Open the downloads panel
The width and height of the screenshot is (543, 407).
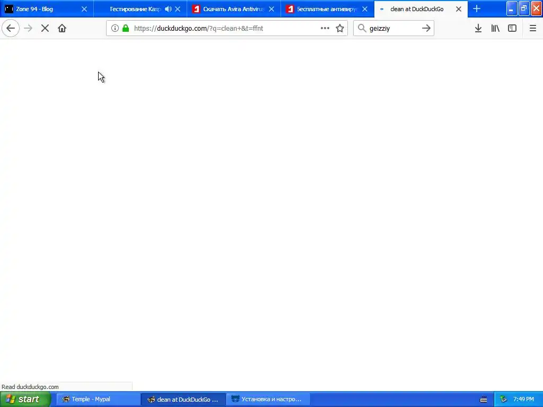(478, 29)
